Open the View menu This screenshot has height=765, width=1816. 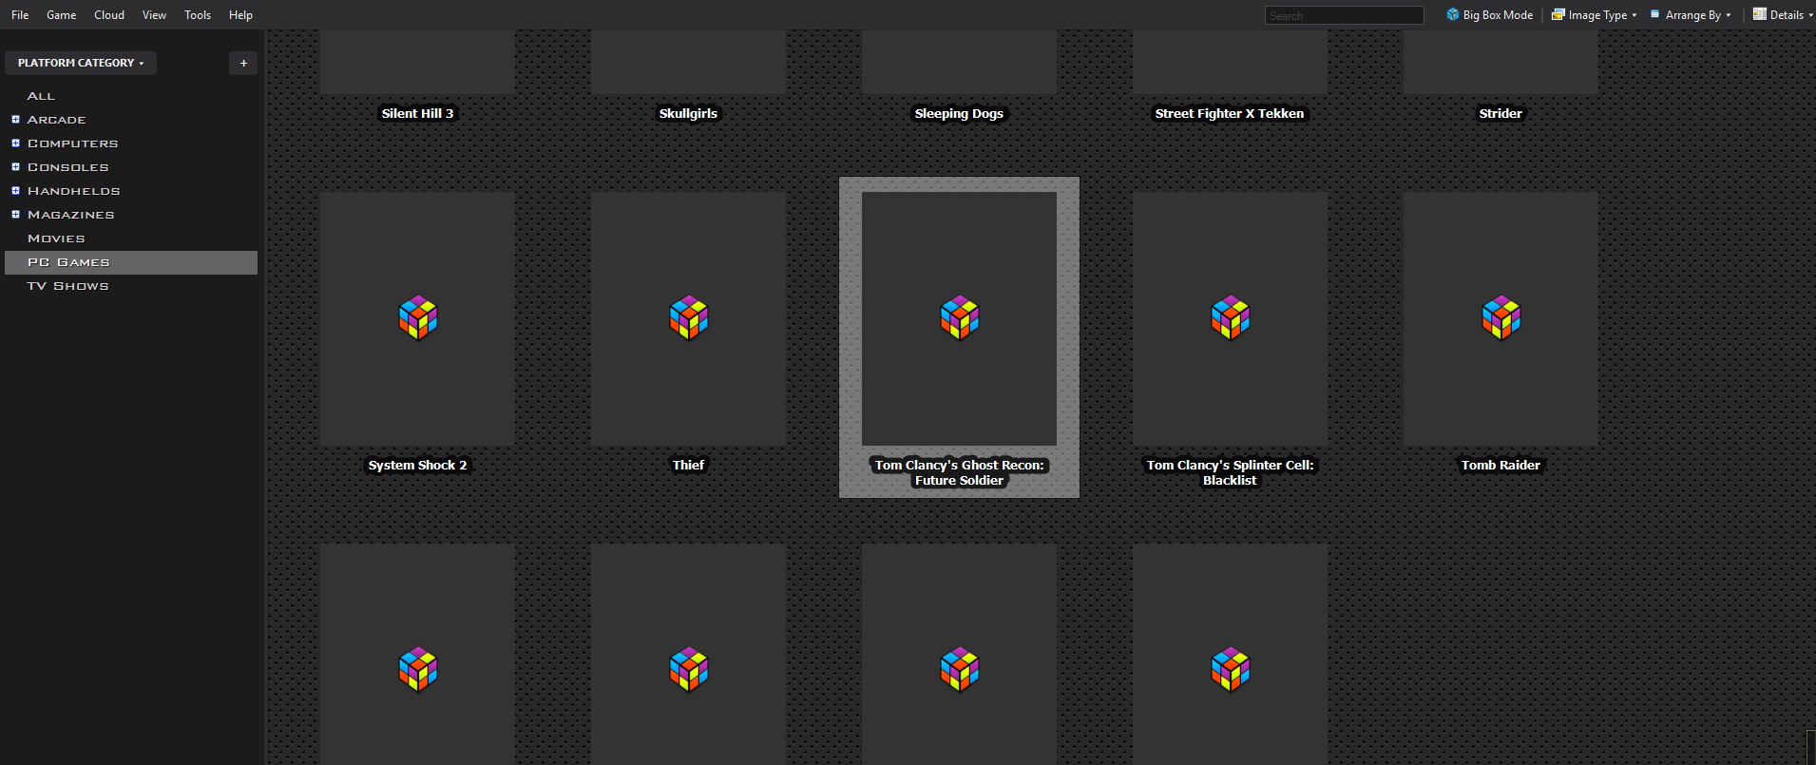(x=154, y=15)
